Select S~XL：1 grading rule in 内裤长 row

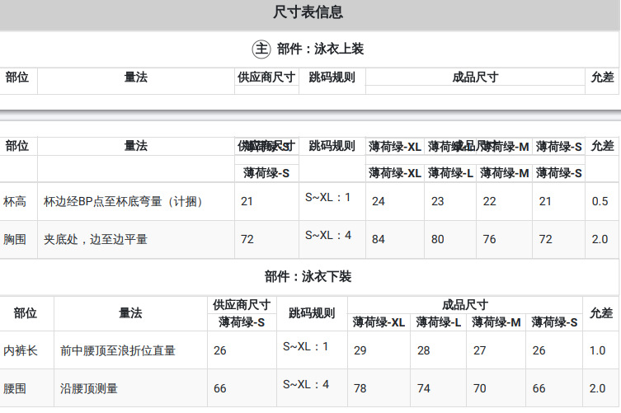click(x=305, y=346)
